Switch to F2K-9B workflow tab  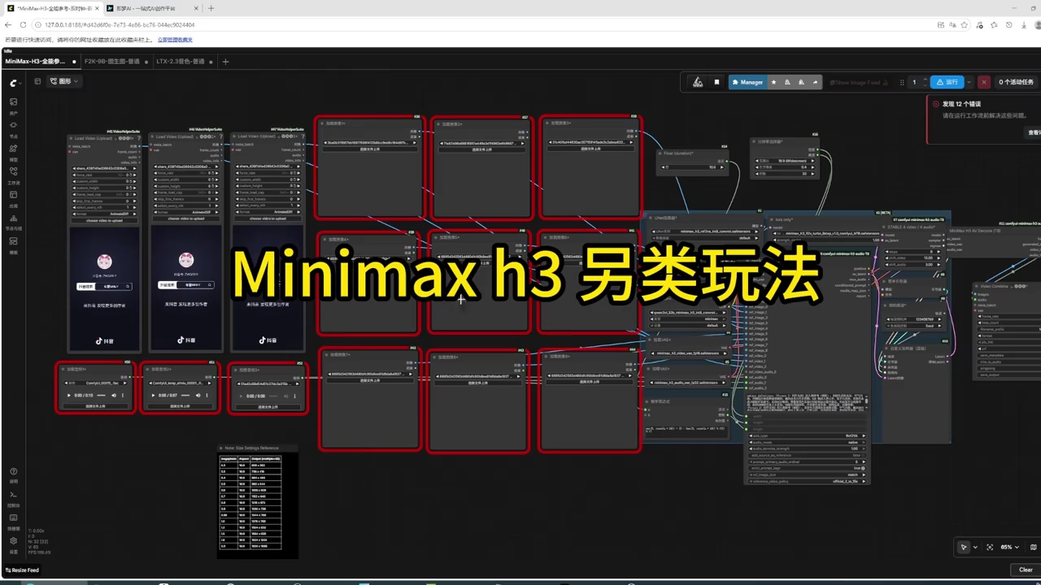(115, 61)
